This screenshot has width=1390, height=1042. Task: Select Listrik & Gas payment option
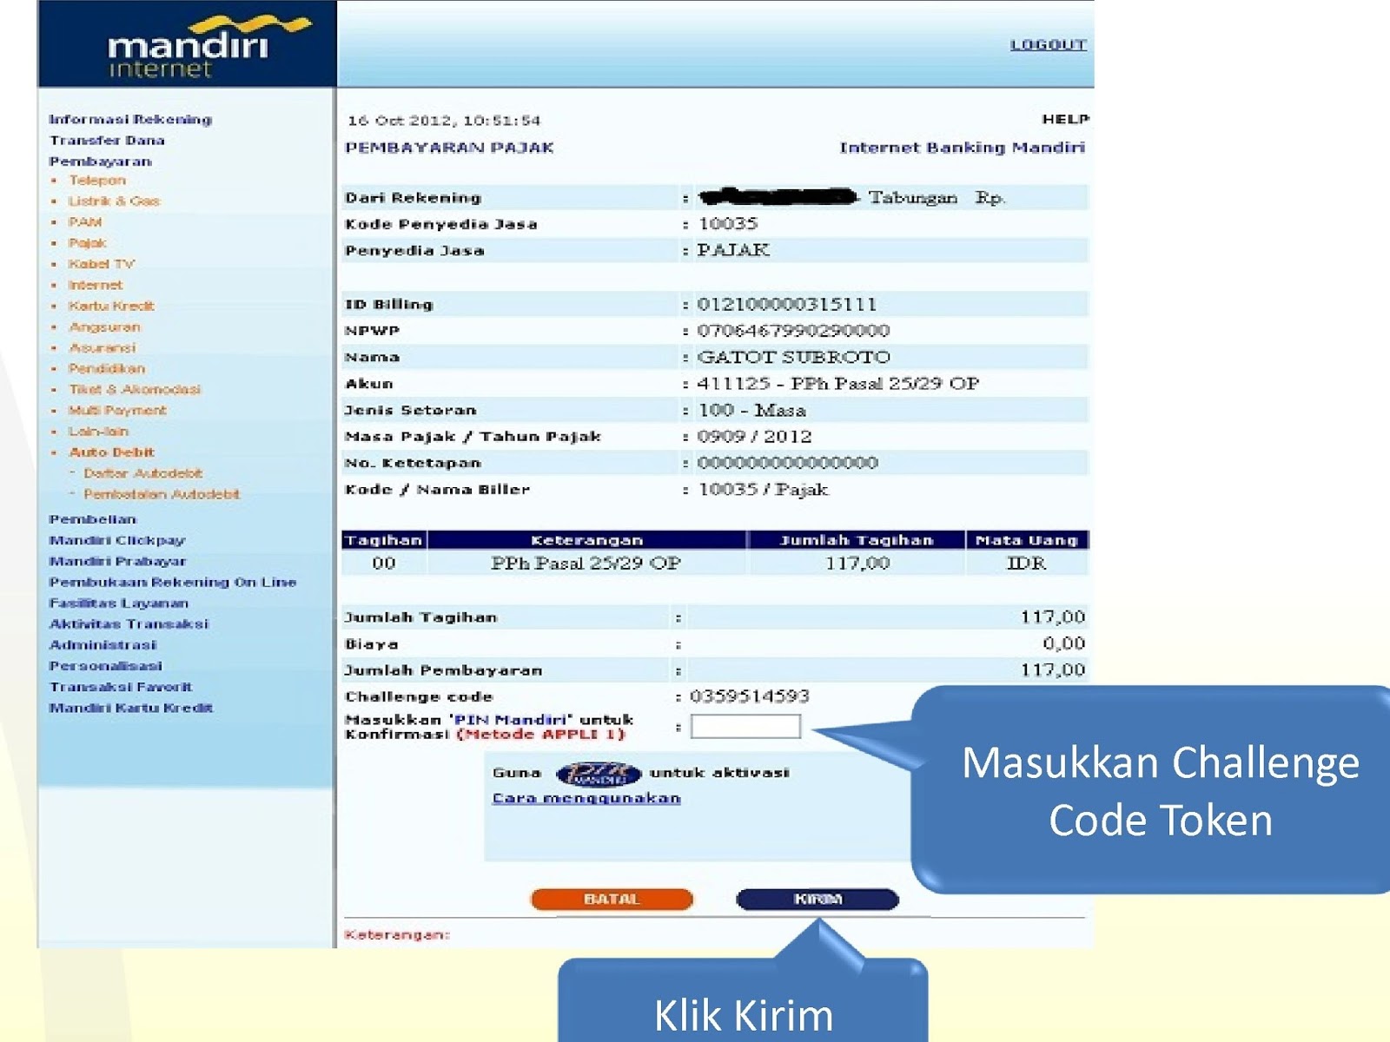(x=115, y=201)
